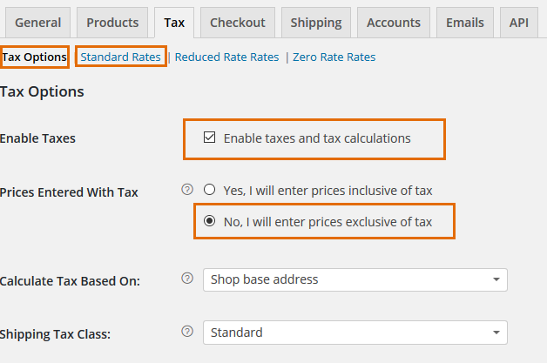The image size is (547, 363).
Task: Select Yes, prices inclusive of tax
Action: tap(209, 190)
